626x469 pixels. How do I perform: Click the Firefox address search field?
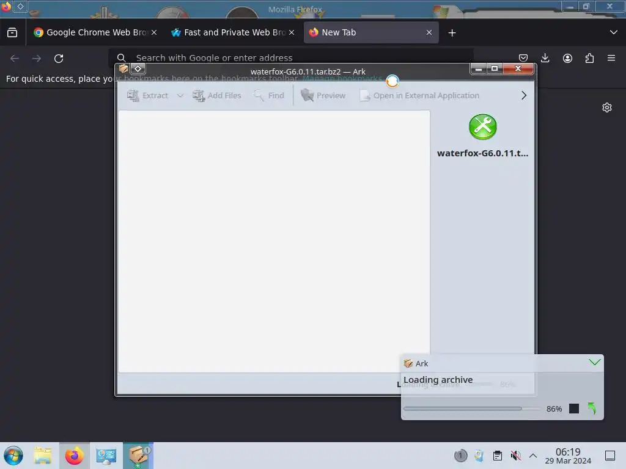pyautogui.click(x=291, y=58)
